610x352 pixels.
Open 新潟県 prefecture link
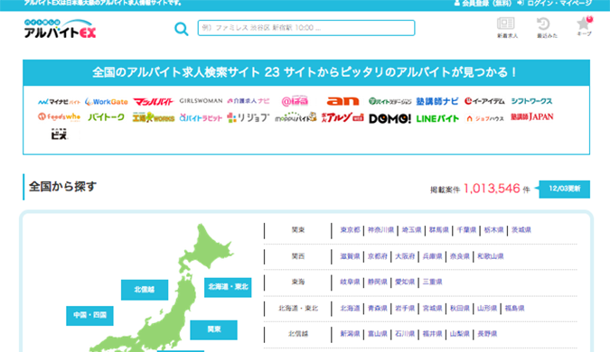pos(350,334)
